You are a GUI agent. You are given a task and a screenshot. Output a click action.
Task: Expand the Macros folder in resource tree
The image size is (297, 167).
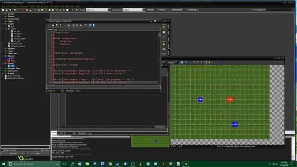point(3,73)
